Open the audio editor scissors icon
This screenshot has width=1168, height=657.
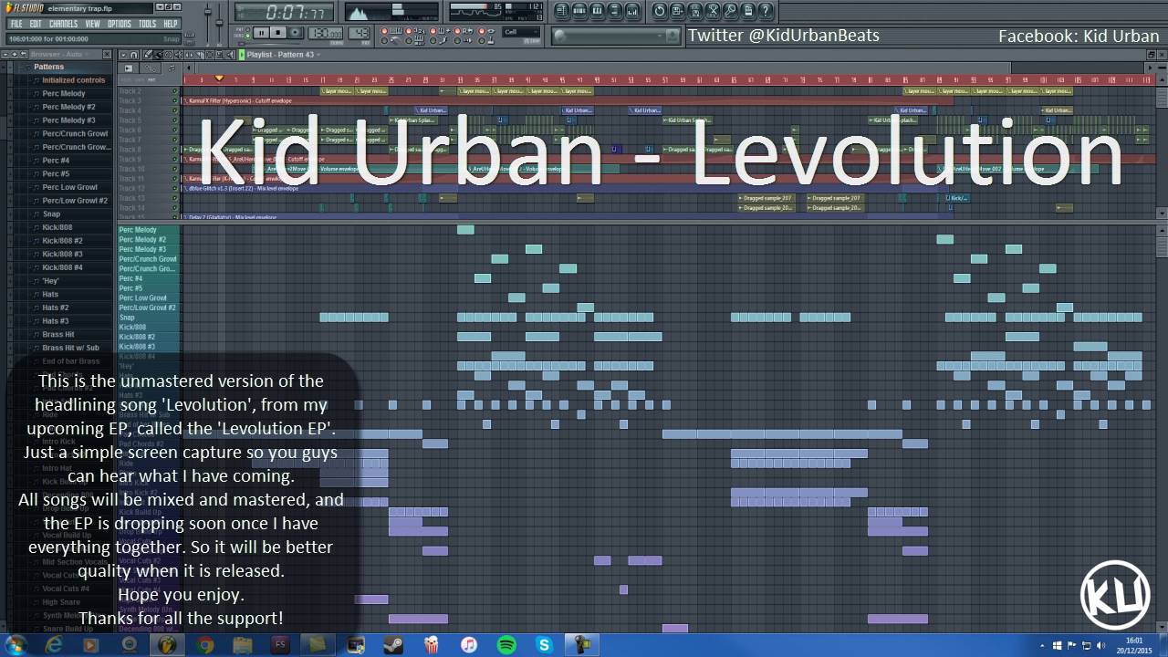[713, 11]
